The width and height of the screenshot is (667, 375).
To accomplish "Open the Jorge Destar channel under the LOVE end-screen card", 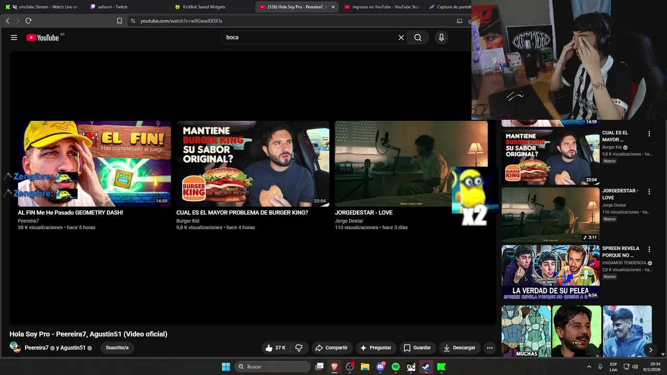I will tap(349, 221).
